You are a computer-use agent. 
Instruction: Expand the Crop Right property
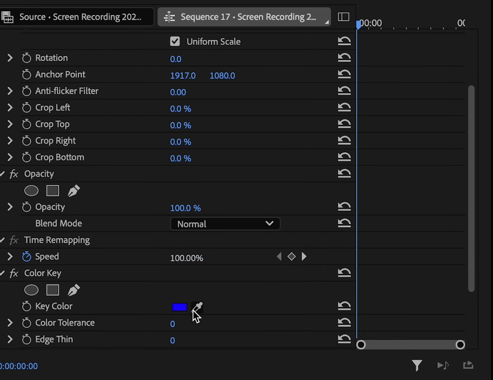(x=10, y=141)
